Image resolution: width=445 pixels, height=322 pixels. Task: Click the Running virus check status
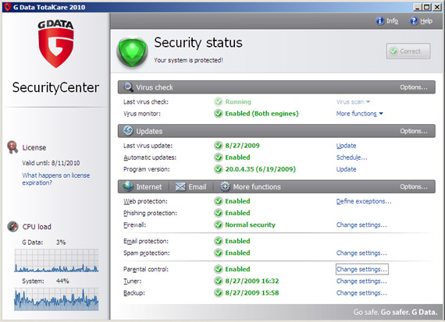tap(238, 102)
